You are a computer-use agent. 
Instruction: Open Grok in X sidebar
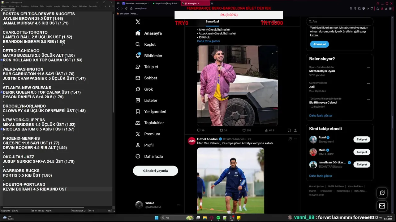point(144,89)
